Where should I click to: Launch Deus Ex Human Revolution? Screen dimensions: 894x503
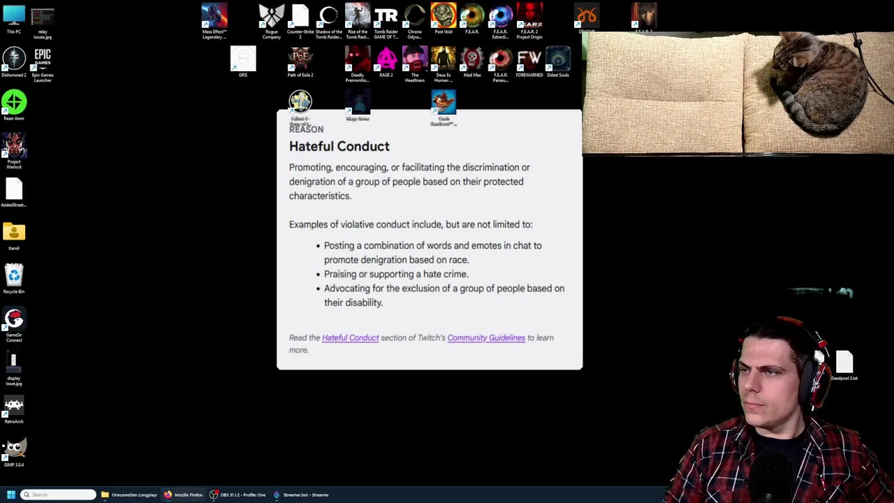(x=444, y=65)
